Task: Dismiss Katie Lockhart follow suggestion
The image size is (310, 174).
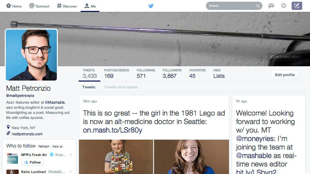Action: tap(71, 172)
